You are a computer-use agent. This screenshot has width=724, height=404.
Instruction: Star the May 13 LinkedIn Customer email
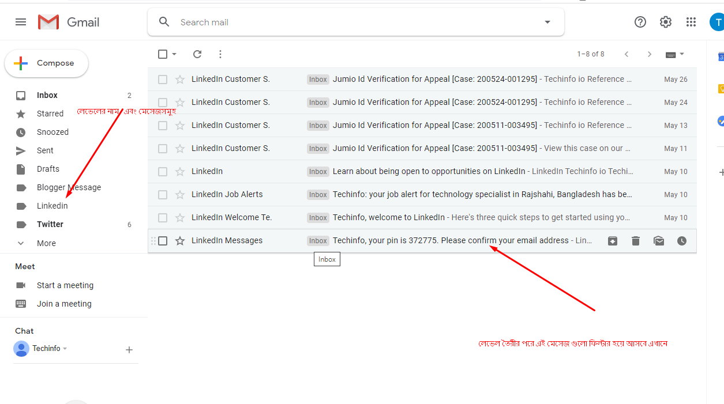(180, 126)
